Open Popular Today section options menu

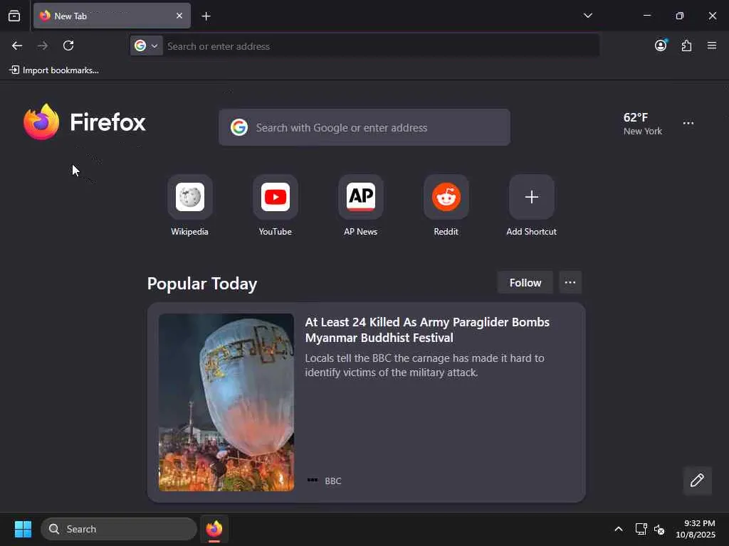tap(570, 282)
